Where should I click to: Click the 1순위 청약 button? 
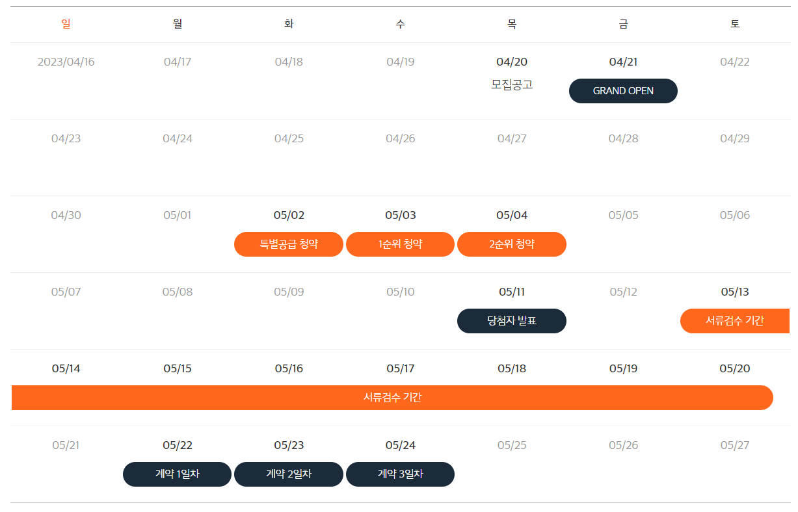click(400, 244)
